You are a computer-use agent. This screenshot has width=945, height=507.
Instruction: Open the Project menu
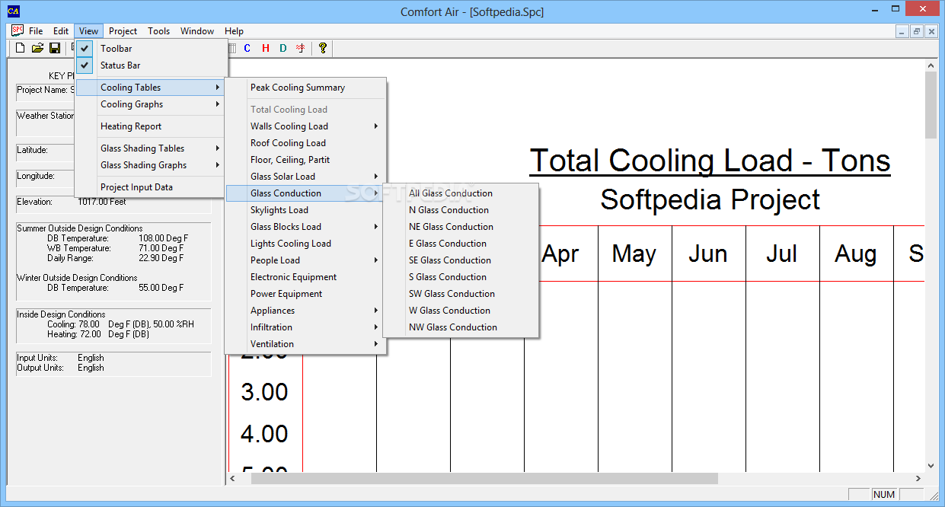[123, 31]
